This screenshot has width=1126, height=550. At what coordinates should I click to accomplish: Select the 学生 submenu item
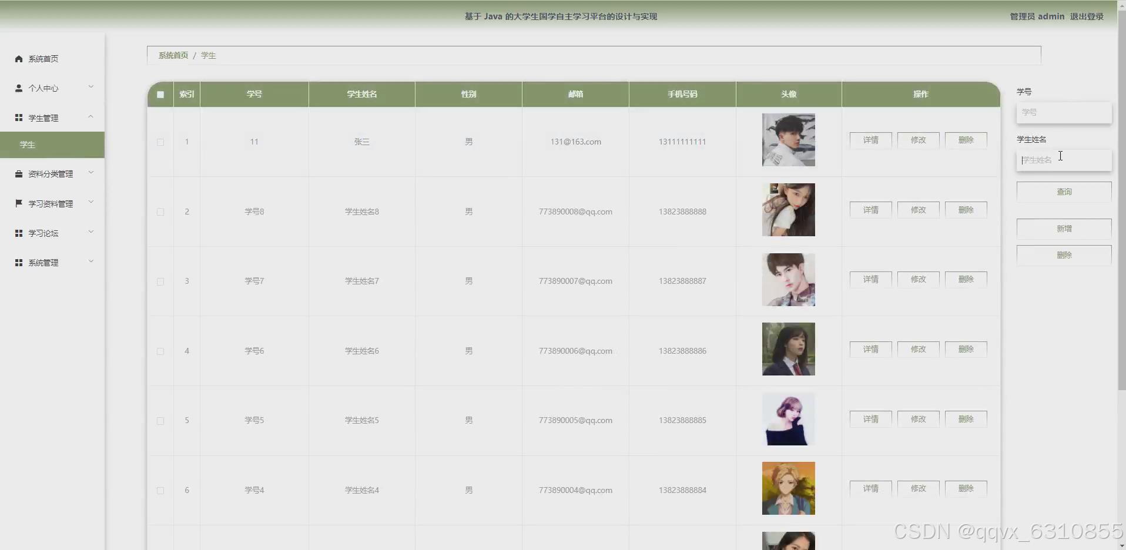(52, 145)
